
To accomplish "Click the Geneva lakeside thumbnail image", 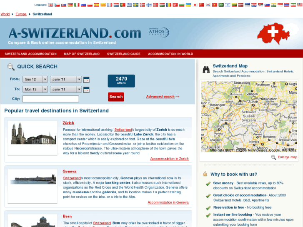I will pyautogui.click(x=33, y=186).
